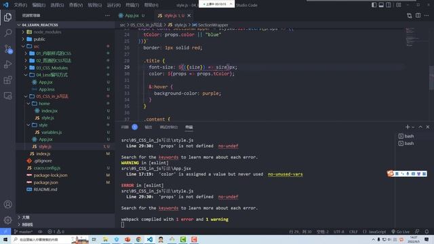This screenshot has height=244, width=434.
Task: Click the split editor icon
Action: click(418, 16)
